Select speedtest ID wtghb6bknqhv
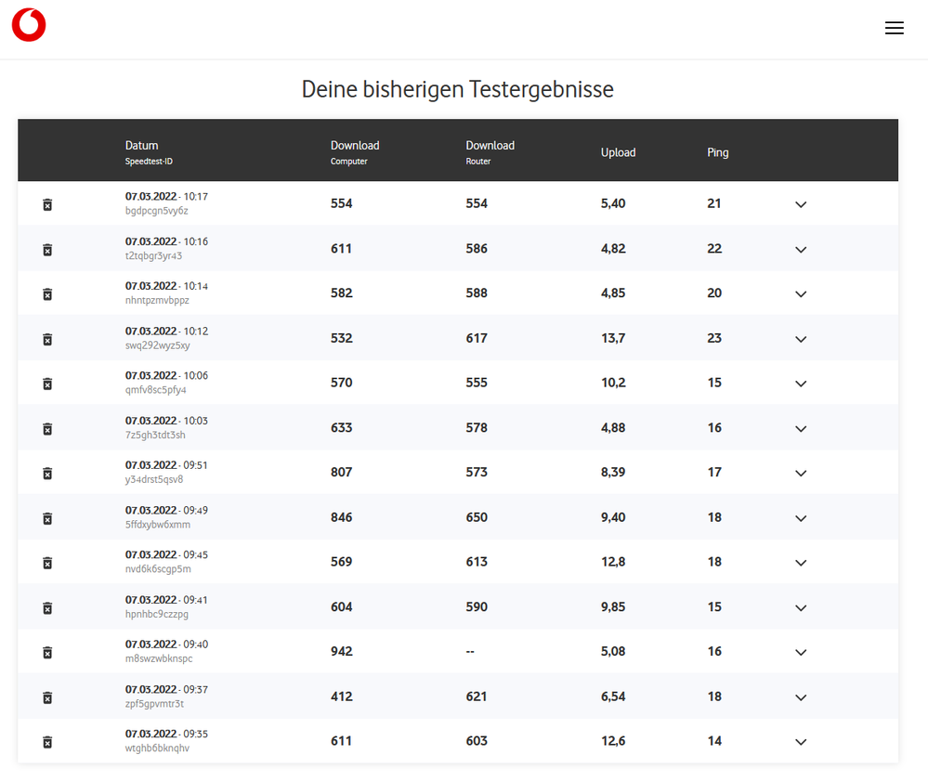This screenshot has height=781, width=928. (x=157, y=748)
